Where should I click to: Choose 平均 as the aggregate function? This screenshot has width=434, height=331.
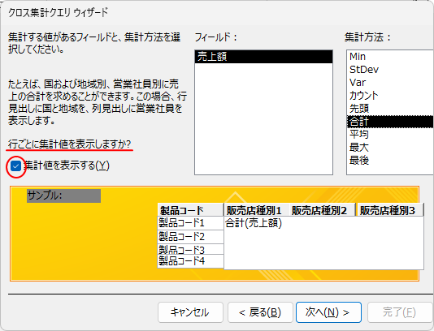pyautogui.click(x=390, y=135)
